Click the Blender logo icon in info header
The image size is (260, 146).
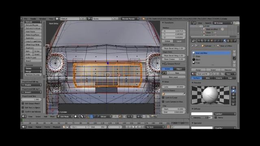(143, 19)
